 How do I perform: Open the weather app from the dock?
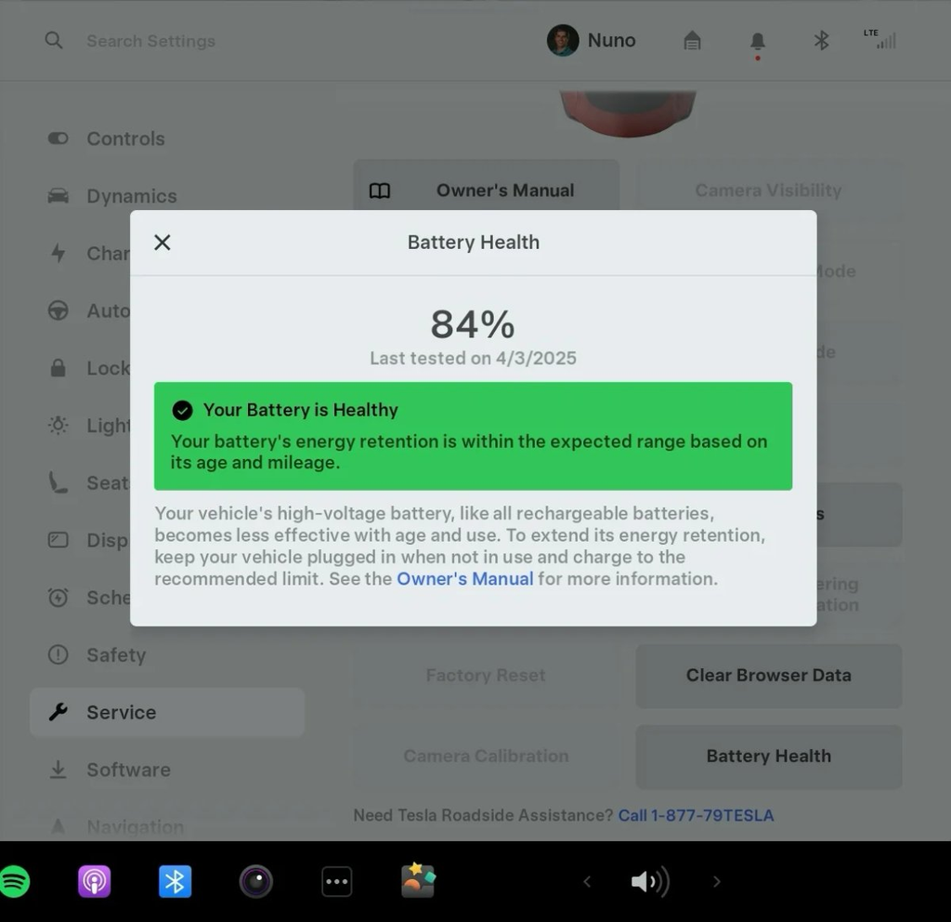[x=416, y=881]
